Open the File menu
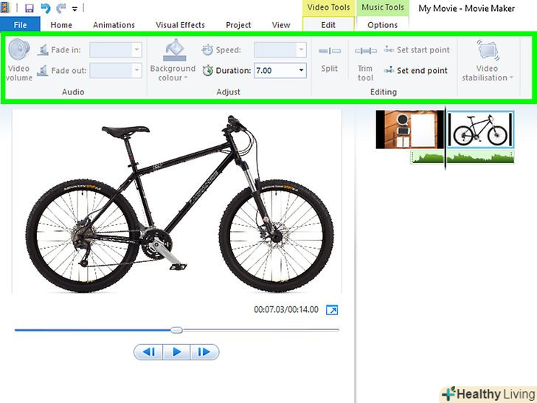 coord(20,24)
